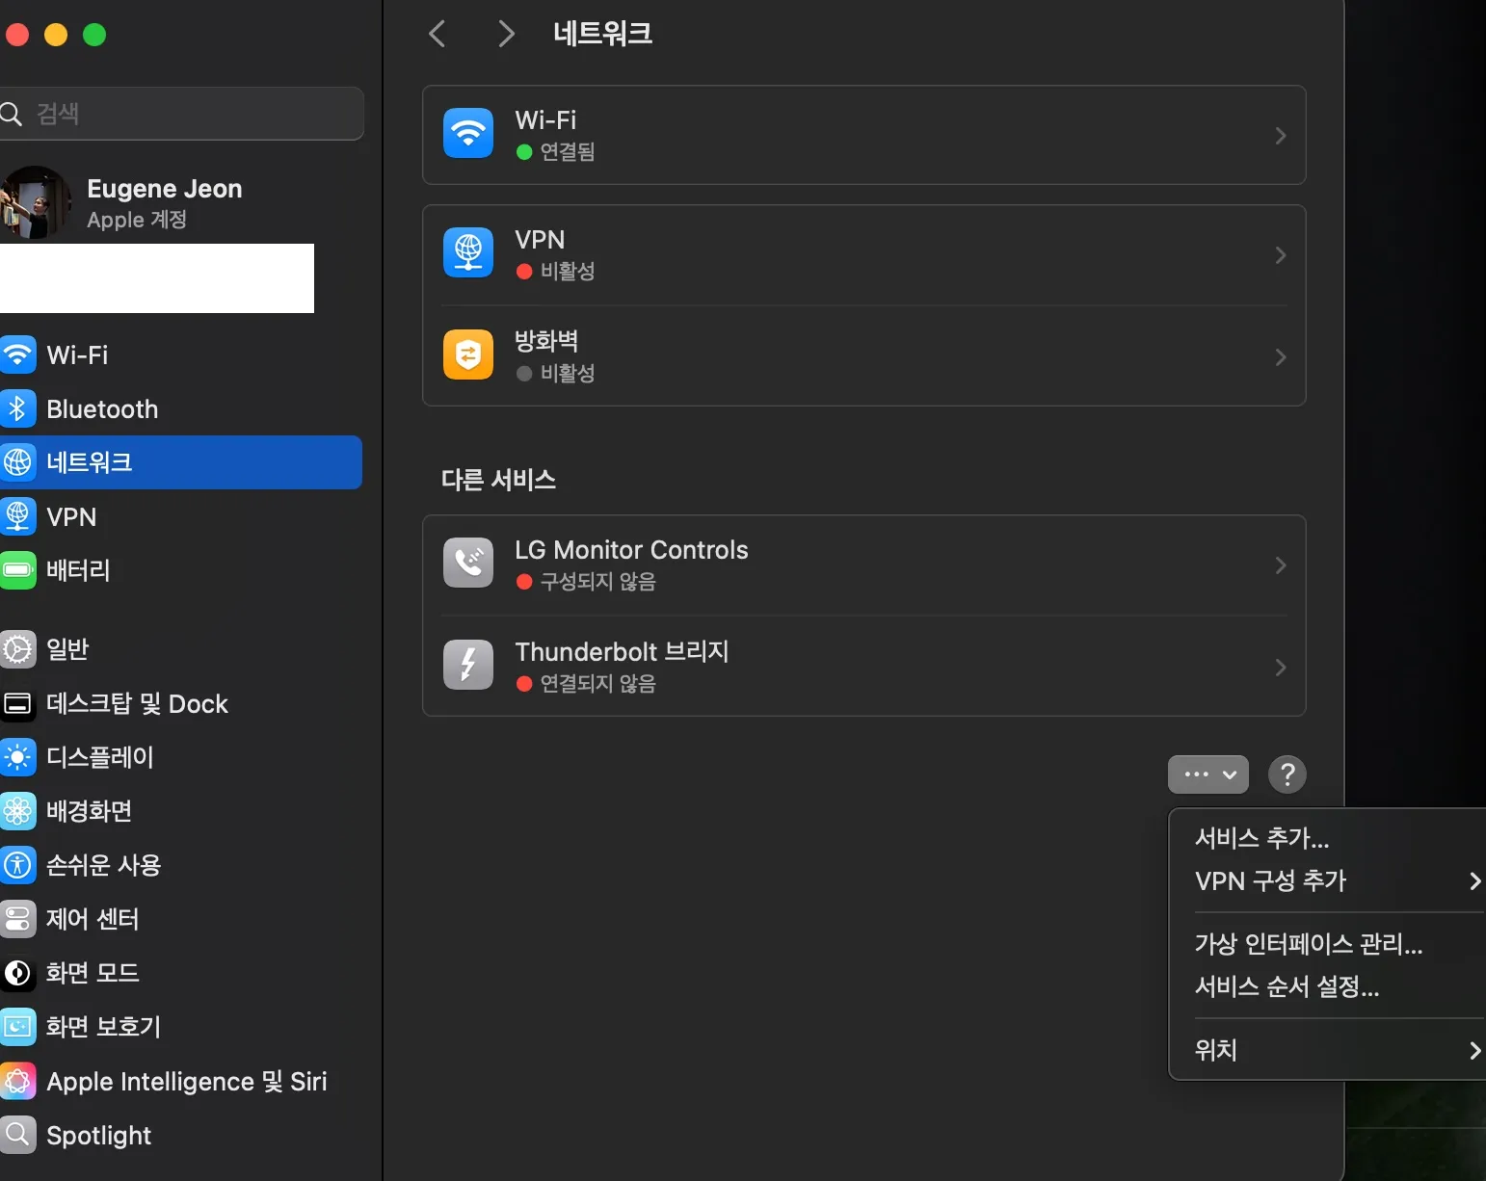Screen dimensions: 1486x1181
Task: Select 가상 인터페이스 관리 menu entry
Action: coord(1308,944)
